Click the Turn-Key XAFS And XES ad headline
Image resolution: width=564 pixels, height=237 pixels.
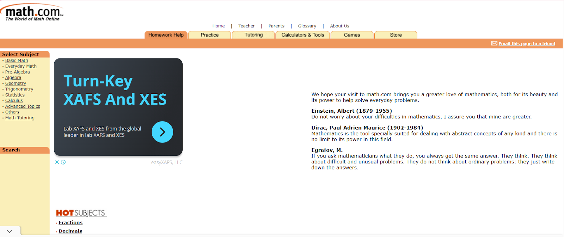point(115,90)
